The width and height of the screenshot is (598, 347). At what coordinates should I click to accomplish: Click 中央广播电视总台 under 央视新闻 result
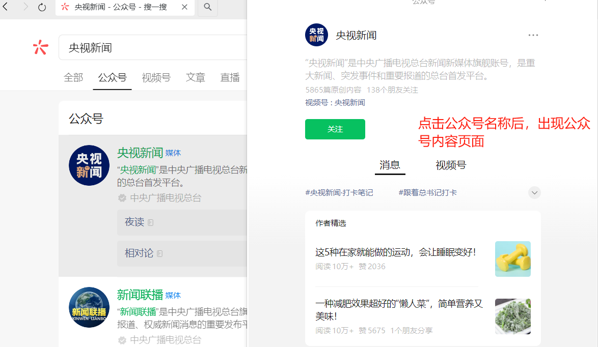166,198
